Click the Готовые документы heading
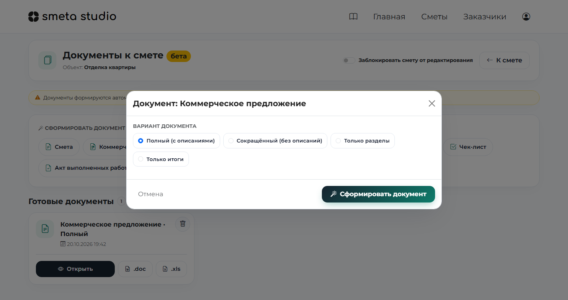568x300 pixels. click(x=71, y=201)
